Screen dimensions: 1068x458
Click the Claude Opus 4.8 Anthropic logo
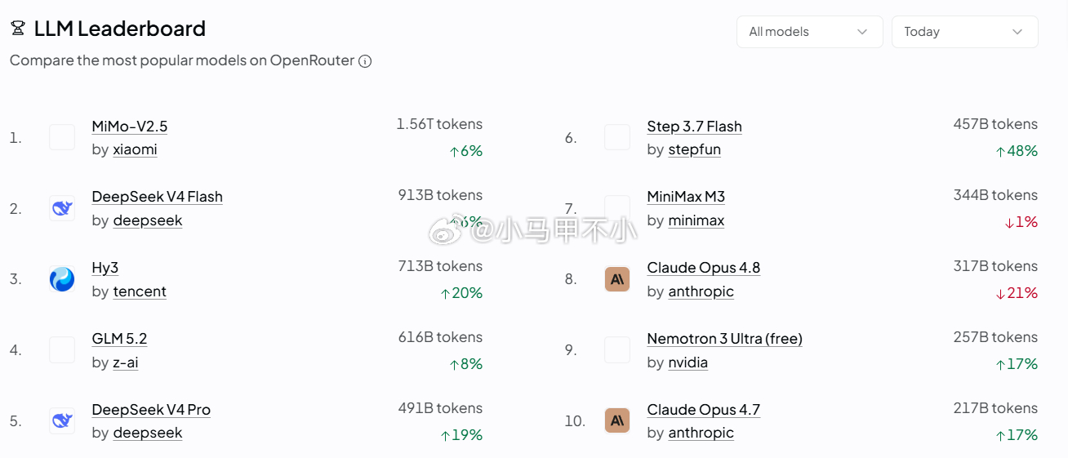[x=617, y=279]
